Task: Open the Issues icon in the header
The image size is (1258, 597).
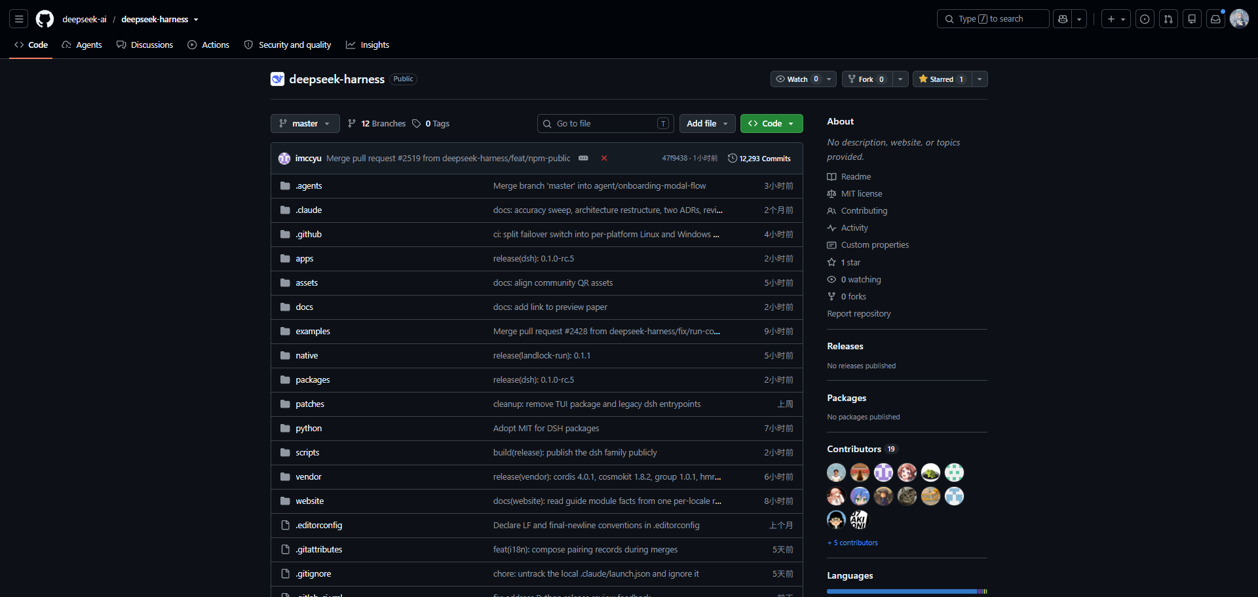Action: click(1145, 19)
